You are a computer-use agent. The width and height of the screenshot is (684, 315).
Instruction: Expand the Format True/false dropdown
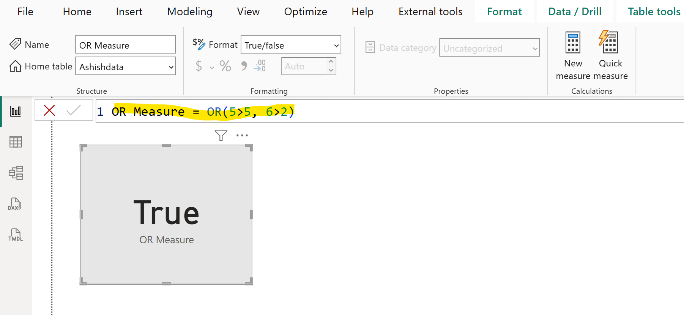[x=336, y=46]
